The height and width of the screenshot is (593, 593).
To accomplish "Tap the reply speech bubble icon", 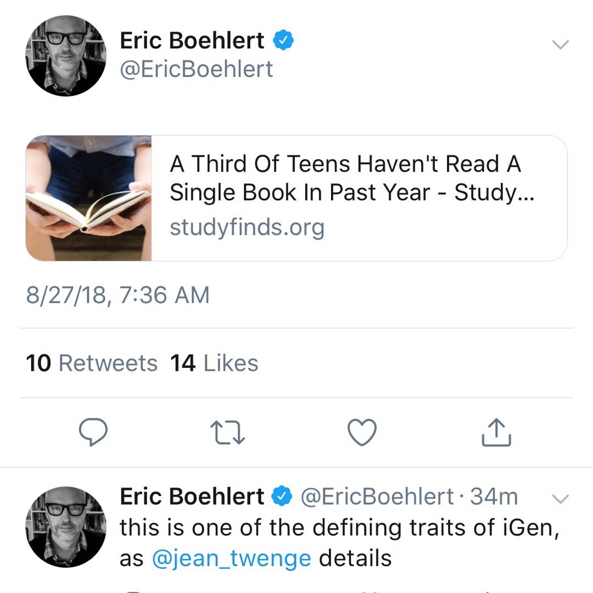I will pos(93,432).
